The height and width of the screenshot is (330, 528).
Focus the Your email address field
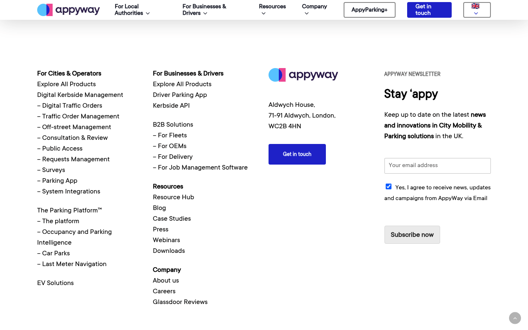(438, 166)
